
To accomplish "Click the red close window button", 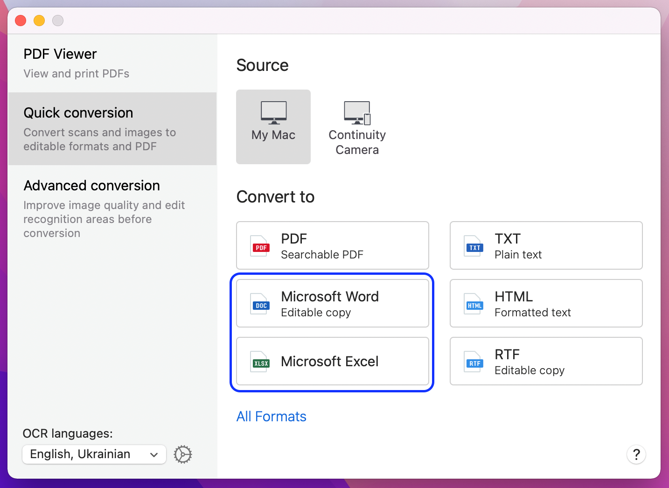I will tap(21, 21).
